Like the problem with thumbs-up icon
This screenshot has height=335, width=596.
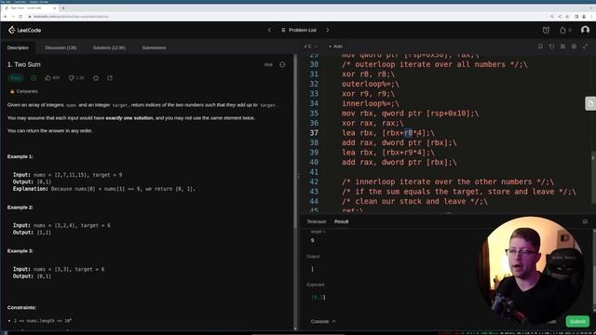(47, 78)
